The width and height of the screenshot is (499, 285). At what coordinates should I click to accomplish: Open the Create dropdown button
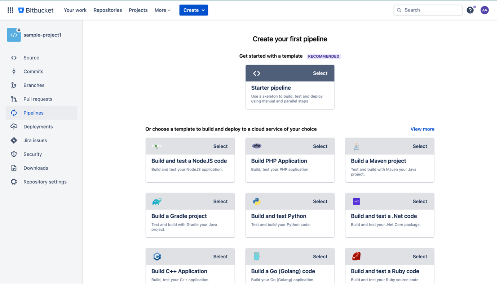click(194, 10)
